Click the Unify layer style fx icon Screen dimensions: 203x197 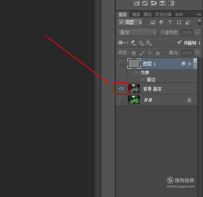[x=149, y=42]
